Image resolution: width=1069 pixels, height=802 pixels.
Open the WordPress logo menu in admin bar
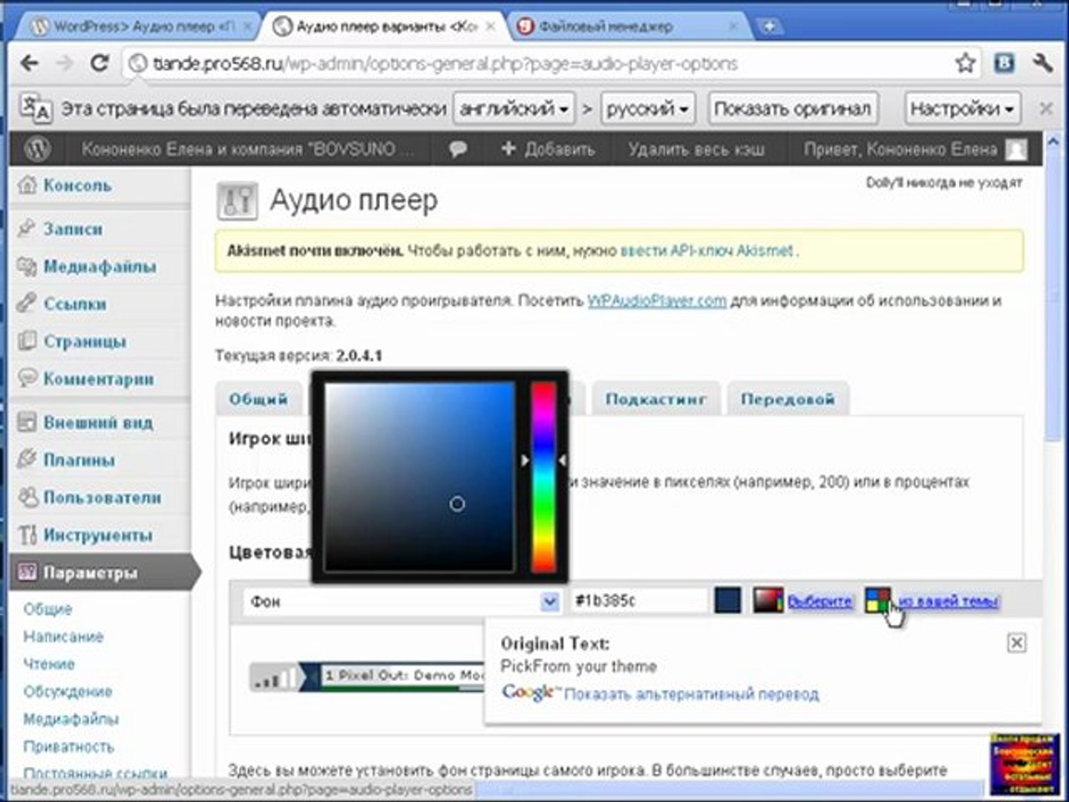37,149
